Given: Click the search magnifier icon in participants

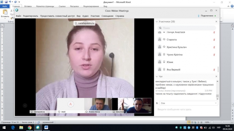Looking at the screenshot, I should tap(160, 28).
